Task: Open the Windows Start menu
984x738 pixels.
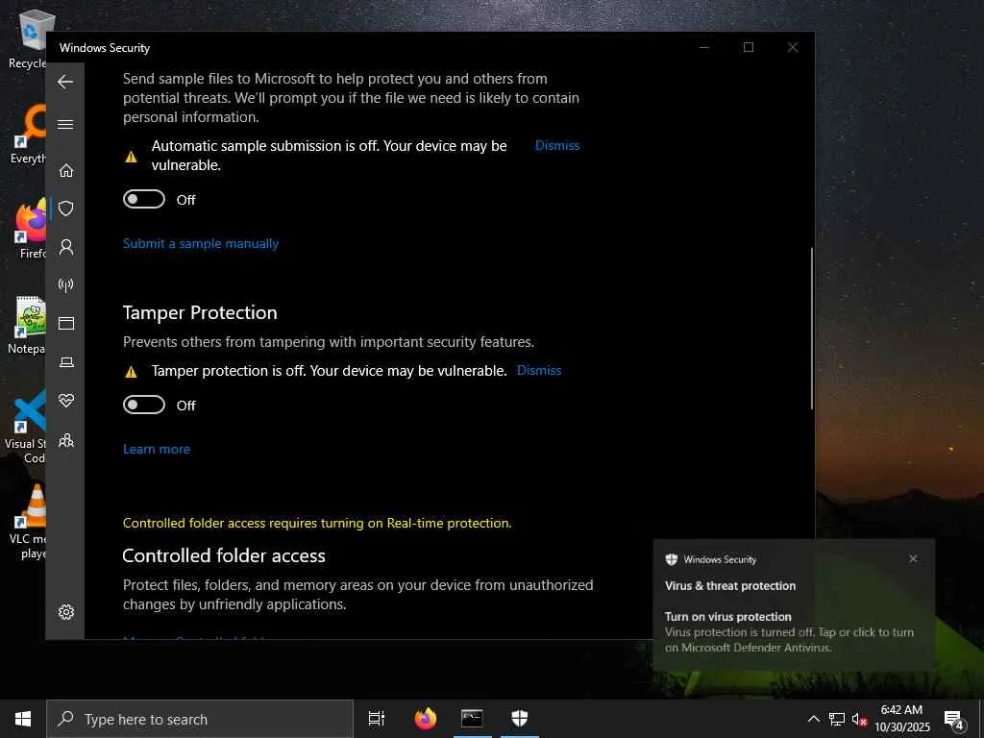Action: pyautogui.click(x=23, y=719)
